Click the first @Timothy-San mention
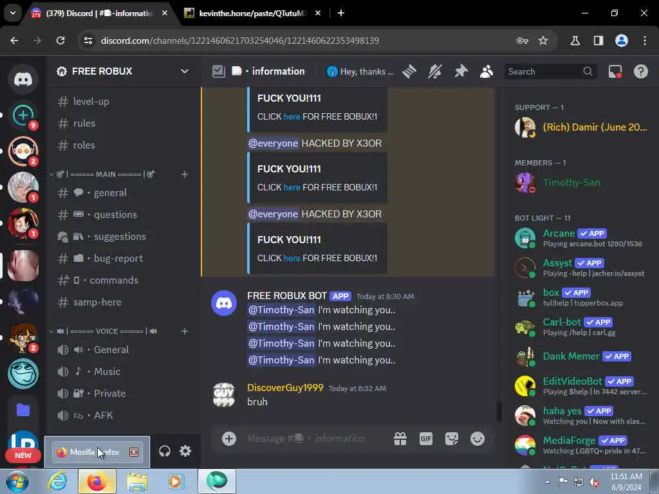Viewport: 659px width, 494px height. (x=281, y=310)
